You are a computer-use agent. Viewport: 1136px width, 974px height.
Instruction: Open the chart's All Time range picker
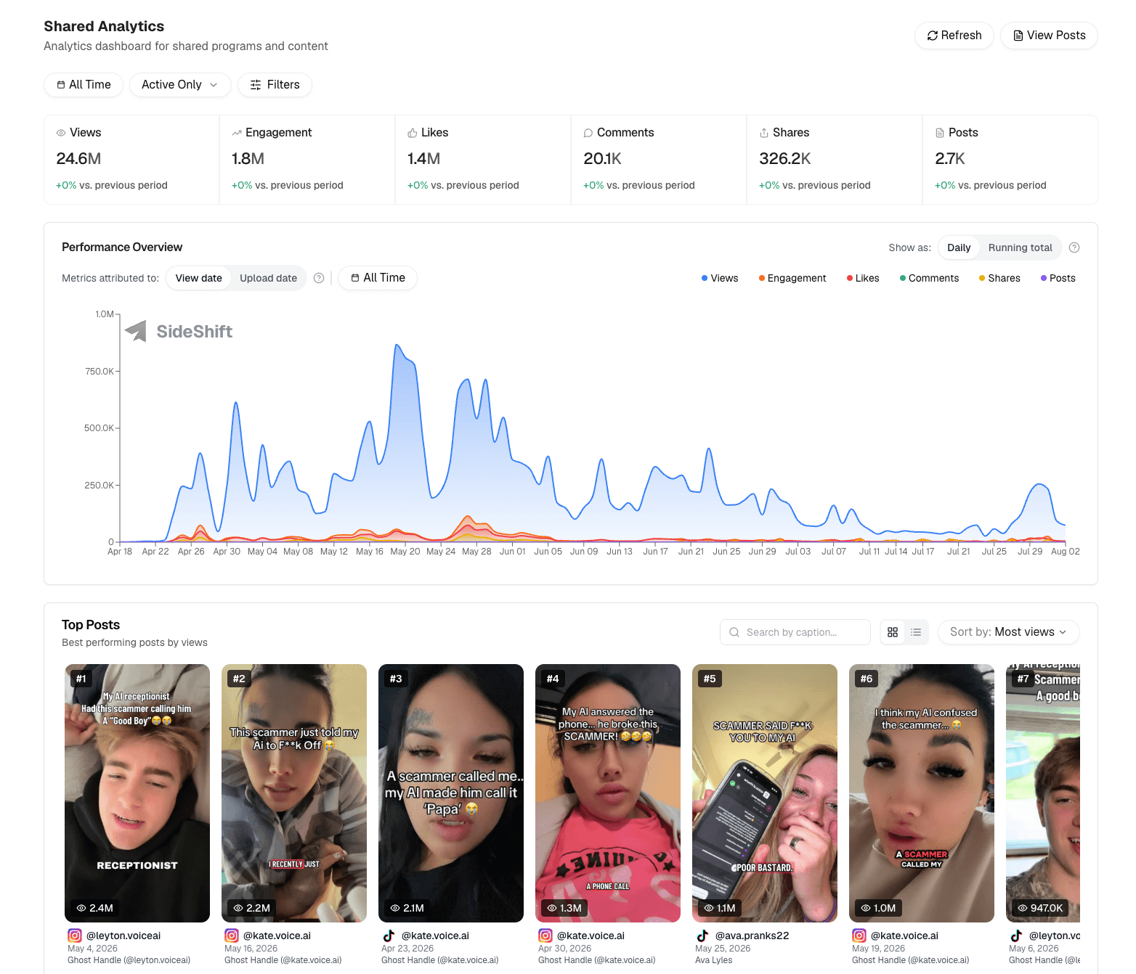(378, 278)
